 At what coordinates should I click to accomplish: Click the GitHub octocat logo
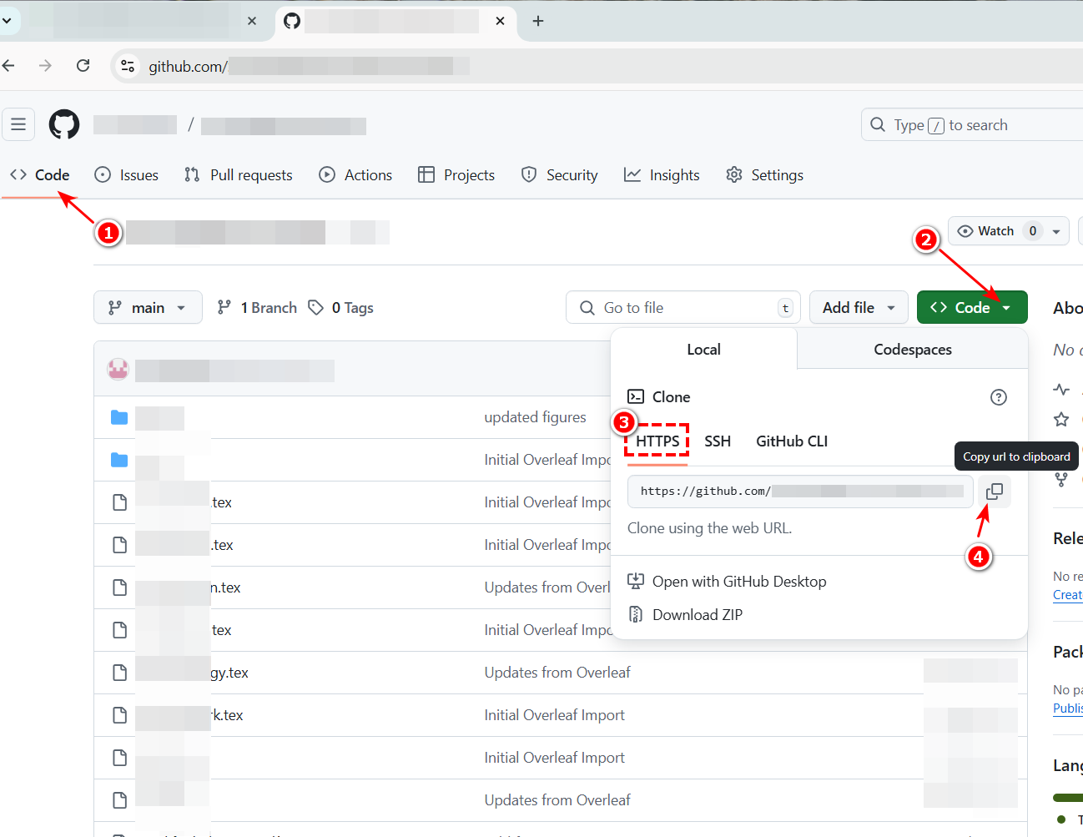point(63,124)
